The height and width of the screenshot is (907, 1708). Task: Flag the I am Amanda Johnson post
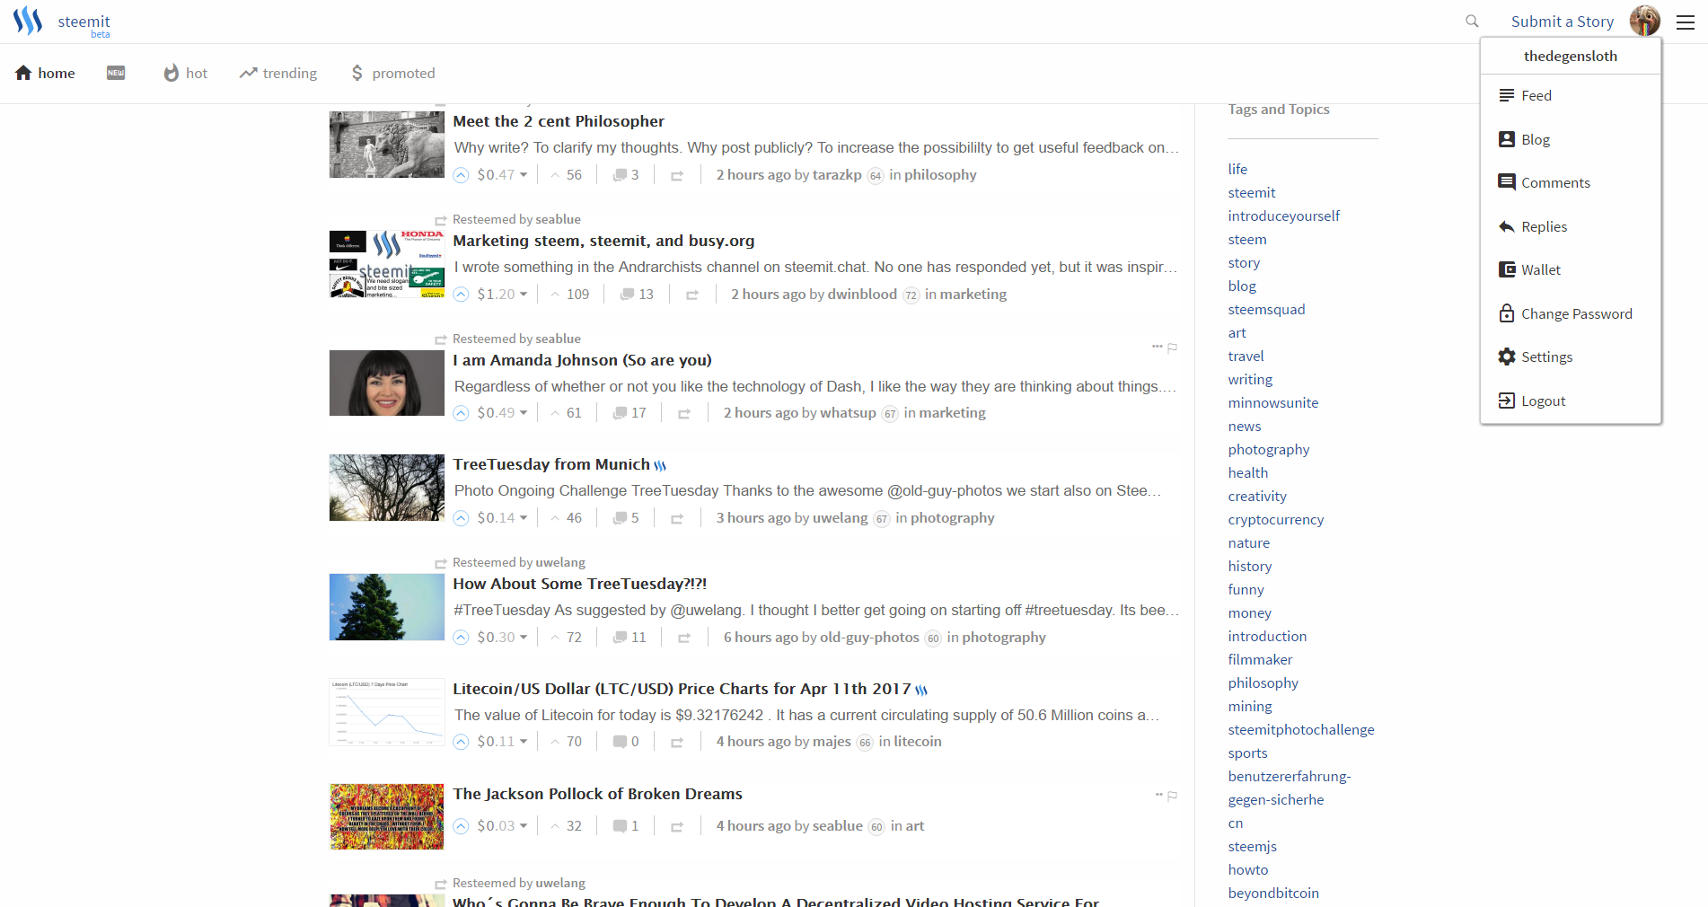point(1172,348)
